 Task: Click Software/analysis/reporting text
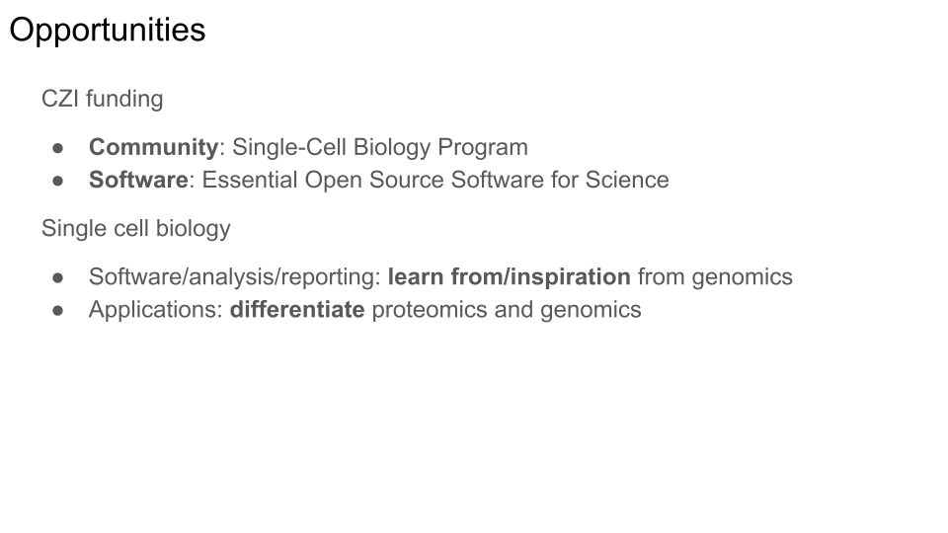pos(235,276)
